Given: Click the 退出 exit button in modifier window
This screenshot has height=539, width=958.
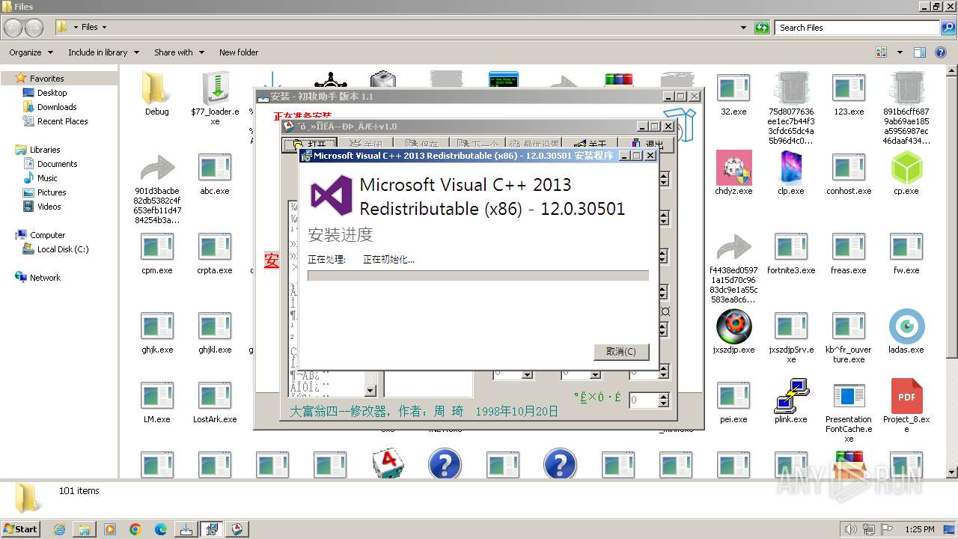Looking at the screenshot, I should 647,144.
